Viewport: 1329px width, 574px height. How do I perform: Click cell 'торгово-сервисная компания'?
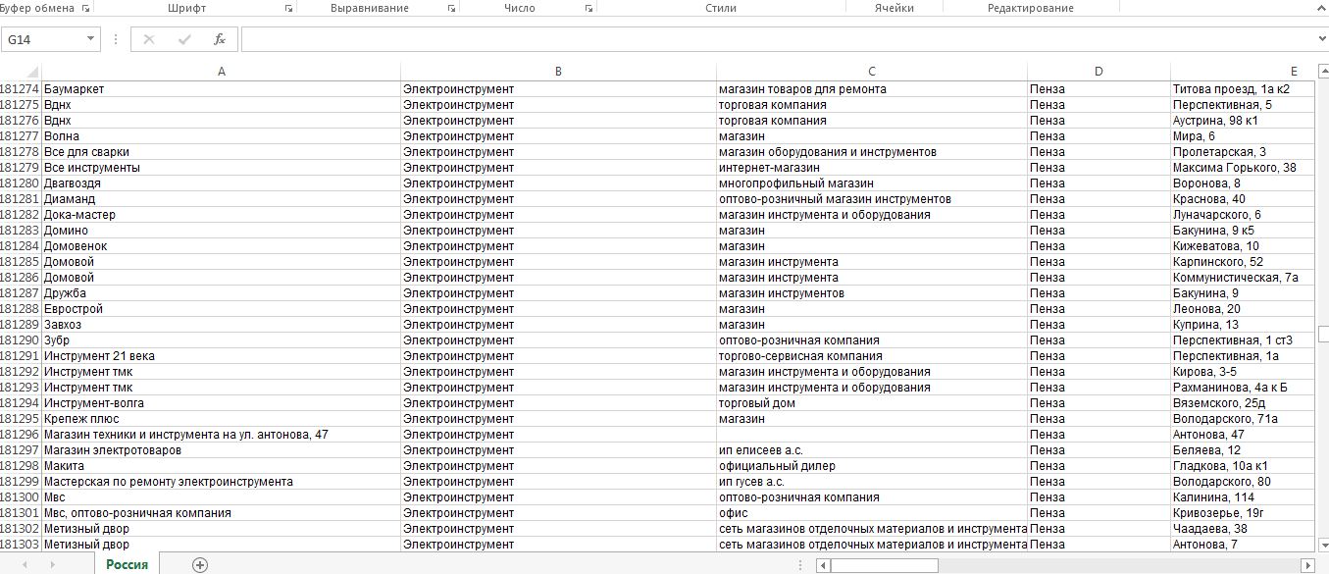click(x=871, y=356)
